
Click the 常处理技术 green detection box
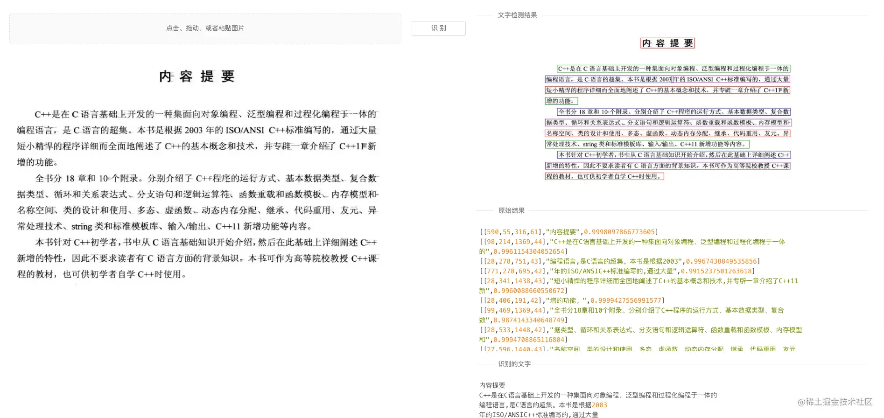[x=647, y=144]
